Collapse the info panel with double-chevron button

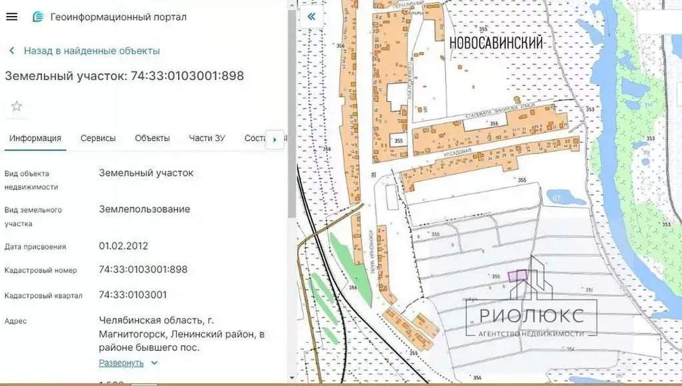[311, 16]
